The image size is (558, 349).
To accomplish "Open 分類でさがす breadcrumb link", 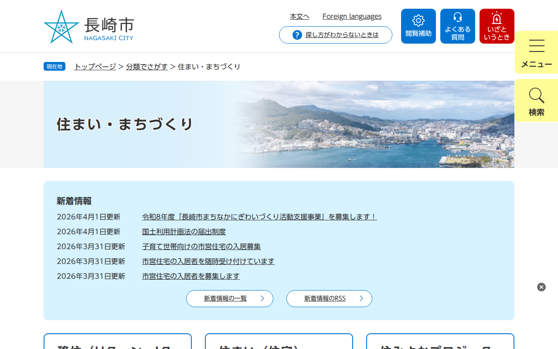I will 147,66.
